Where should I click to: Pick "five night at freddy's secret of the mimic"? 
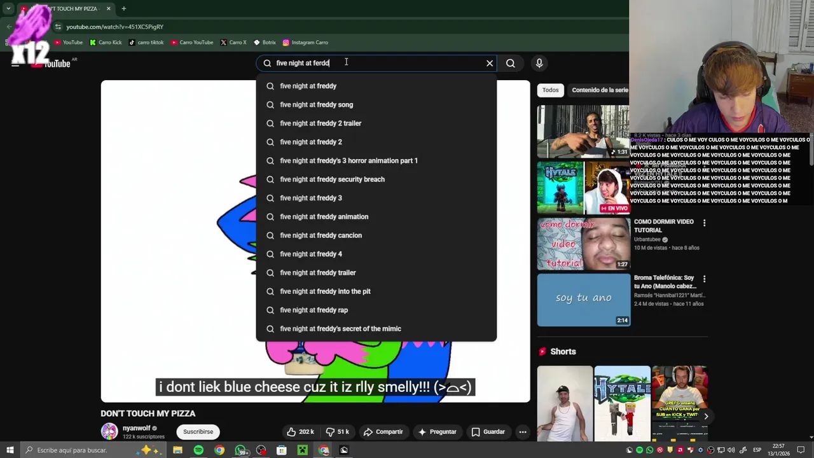point(376,329)
